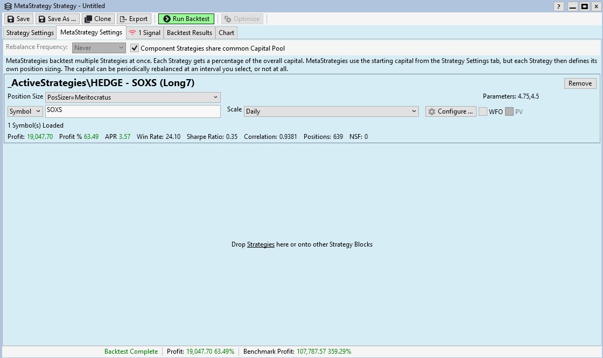Switch to the Strategy Settings tab
This screenshot has height=358, width=603.
coord(30,33)
